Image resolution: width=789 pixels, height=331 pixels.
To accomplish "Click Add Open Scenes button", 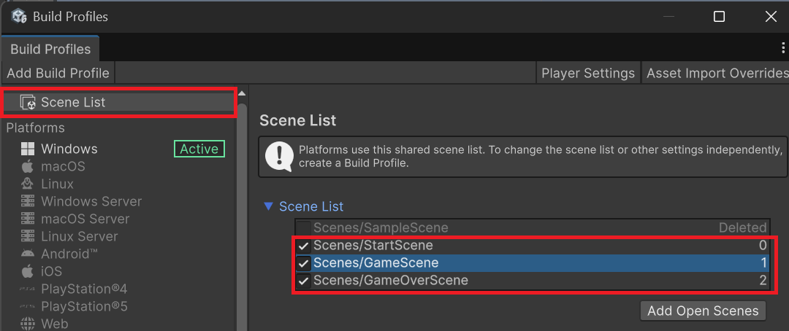I will [703, 311].
